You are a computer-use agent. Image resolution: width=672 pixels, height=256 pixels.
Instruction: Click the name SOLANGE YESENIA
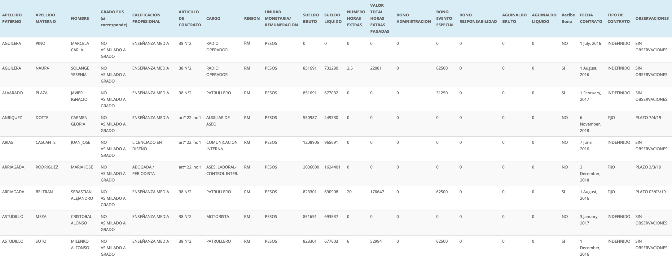point(80,71)
